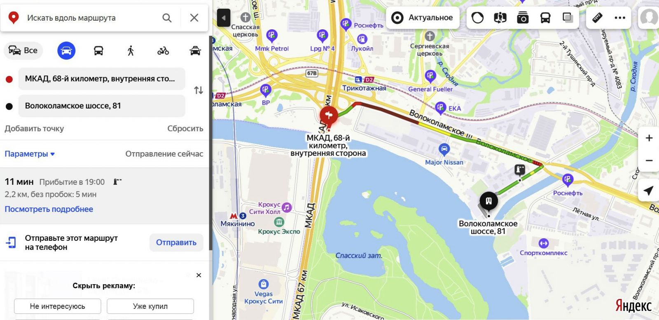
Task: Show street panoramas layer
Action: point(523,18)
